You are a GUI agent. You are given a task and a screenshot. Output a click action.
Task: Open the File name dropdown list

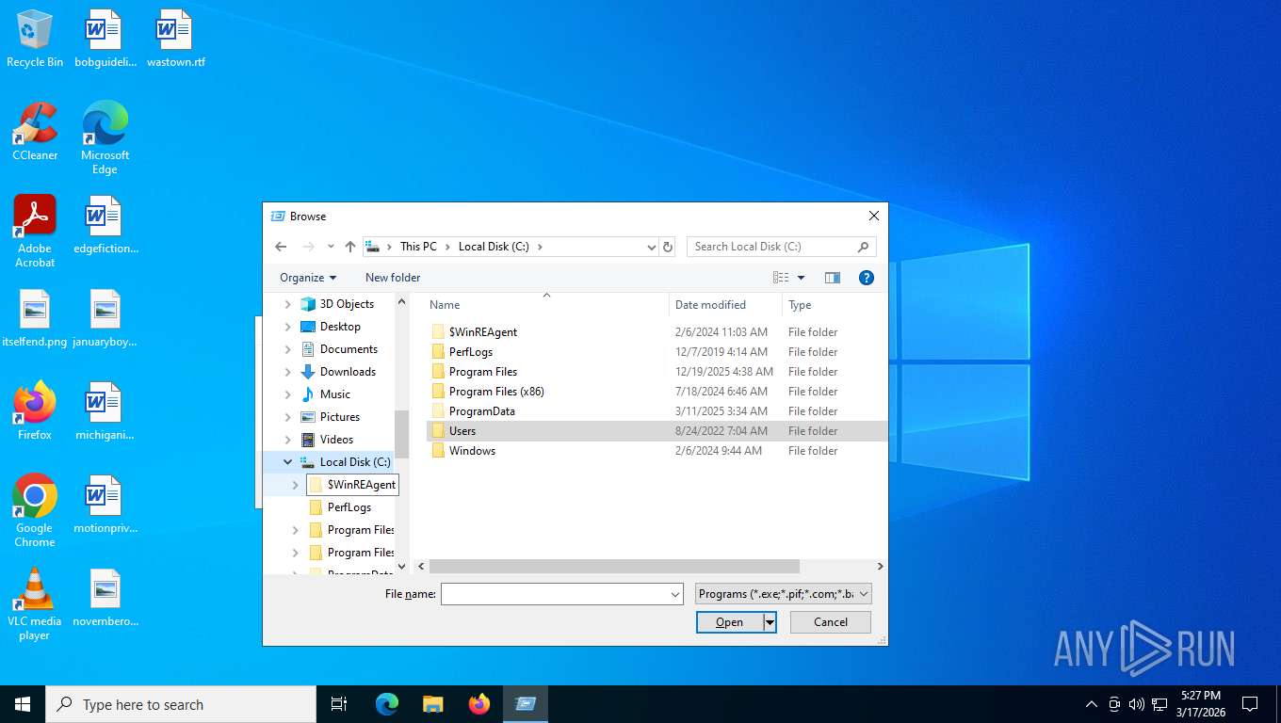click(x=675, y=594)
